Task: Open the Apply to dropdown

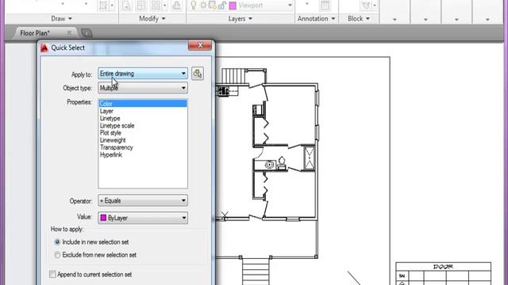Action: click(x=143, y=74)
